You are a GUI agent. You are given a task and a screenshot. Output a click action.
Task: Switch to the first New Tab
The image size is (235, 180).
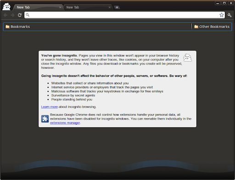(38, 7)
